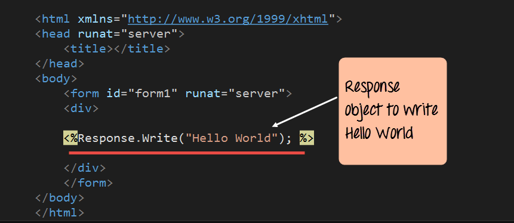Screen dimensions: 514x223
Task: Click the highlighted <% opening delimiter
Action: 70,138
